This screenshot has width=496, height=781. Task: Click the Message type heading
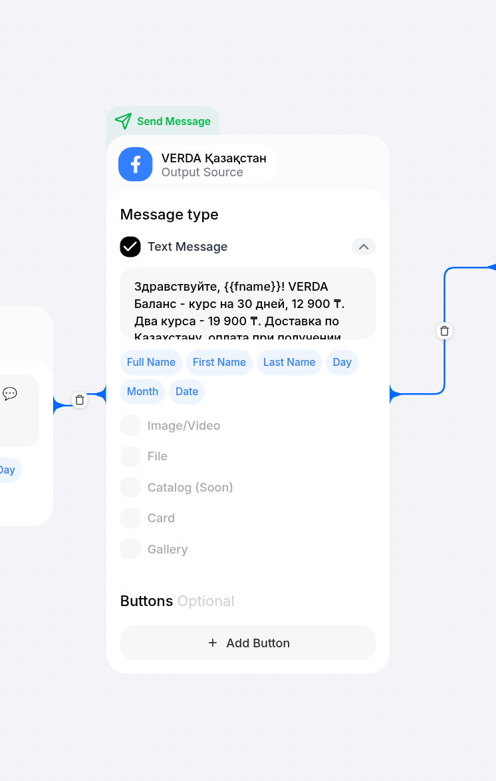point(170,215)
